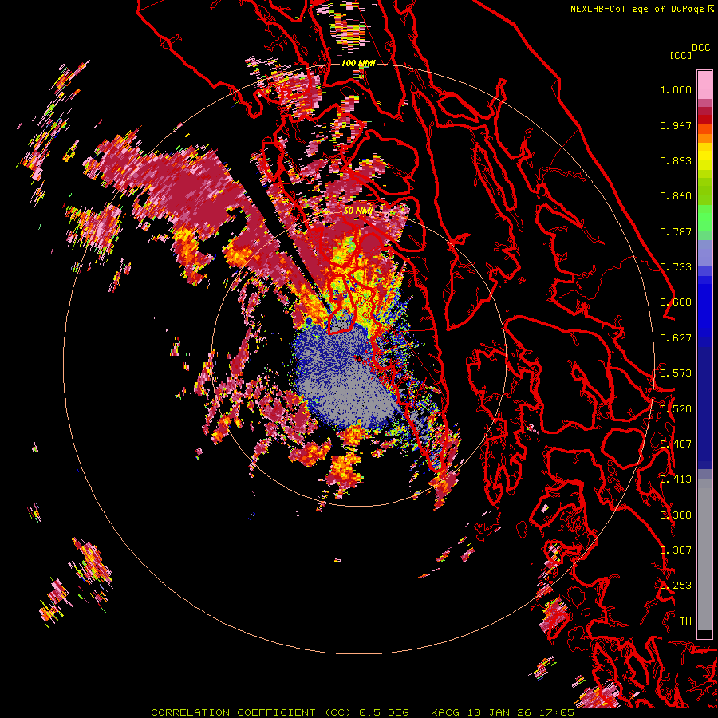Select the 0.840 scale value
This screenshot has width=718, height=718.
[x=676, y=196]
